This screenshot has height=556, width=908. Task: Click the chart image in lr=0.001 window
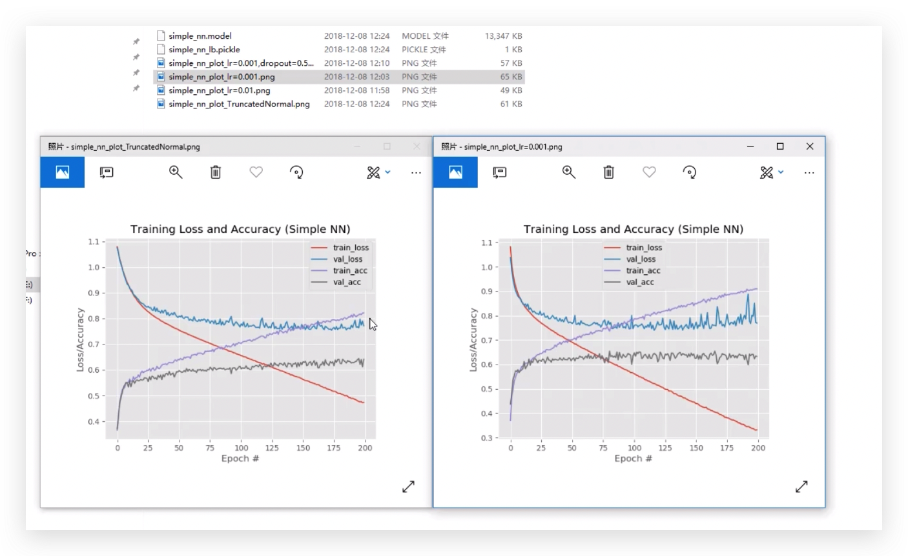[620, 343]
